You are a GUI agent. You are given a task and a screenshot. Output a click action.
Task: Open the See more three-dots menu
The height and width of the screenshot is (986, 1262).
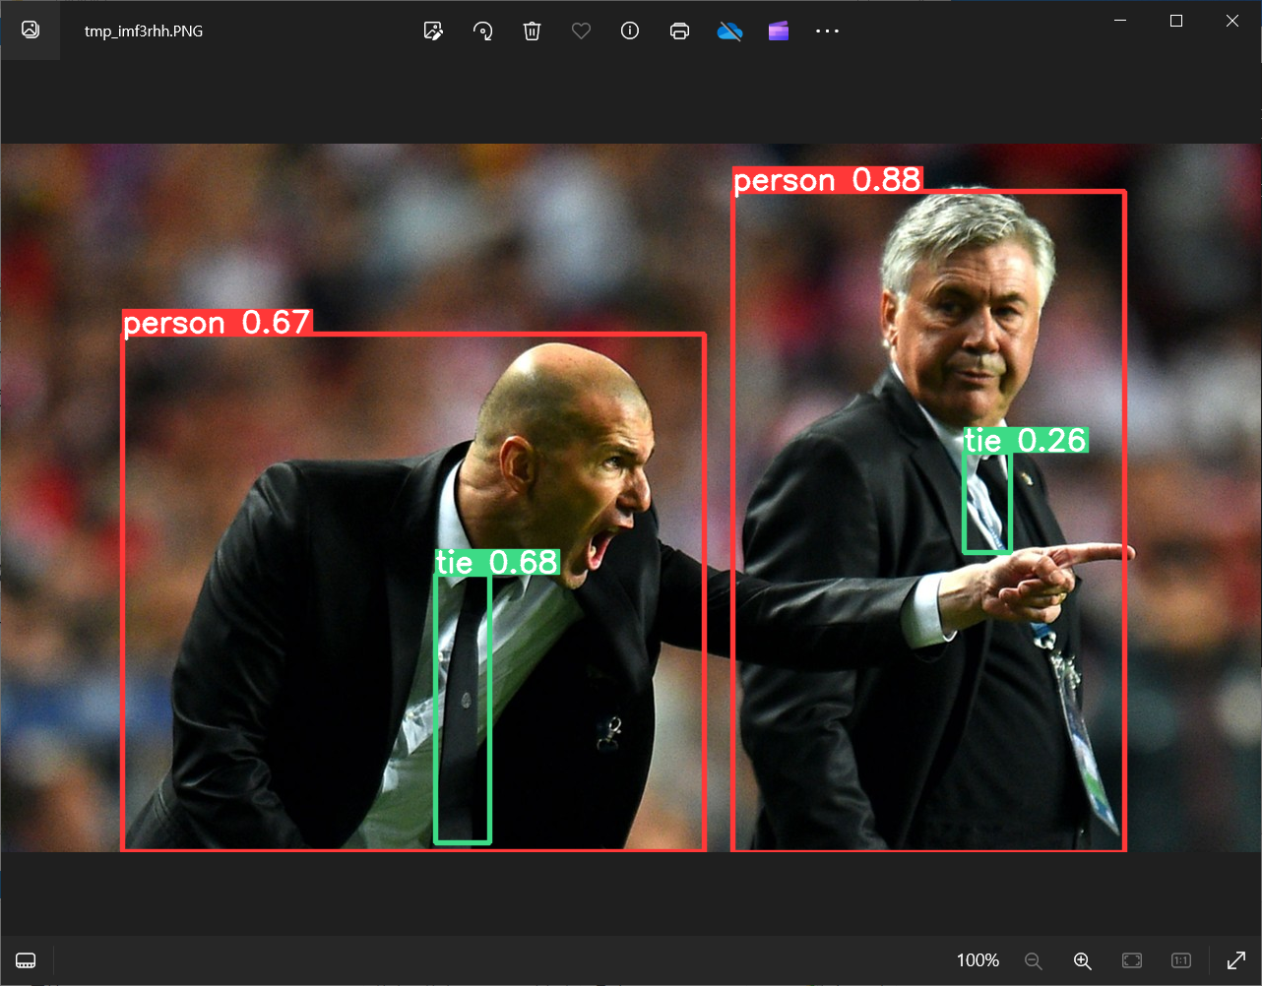click(x=828, y=31)
